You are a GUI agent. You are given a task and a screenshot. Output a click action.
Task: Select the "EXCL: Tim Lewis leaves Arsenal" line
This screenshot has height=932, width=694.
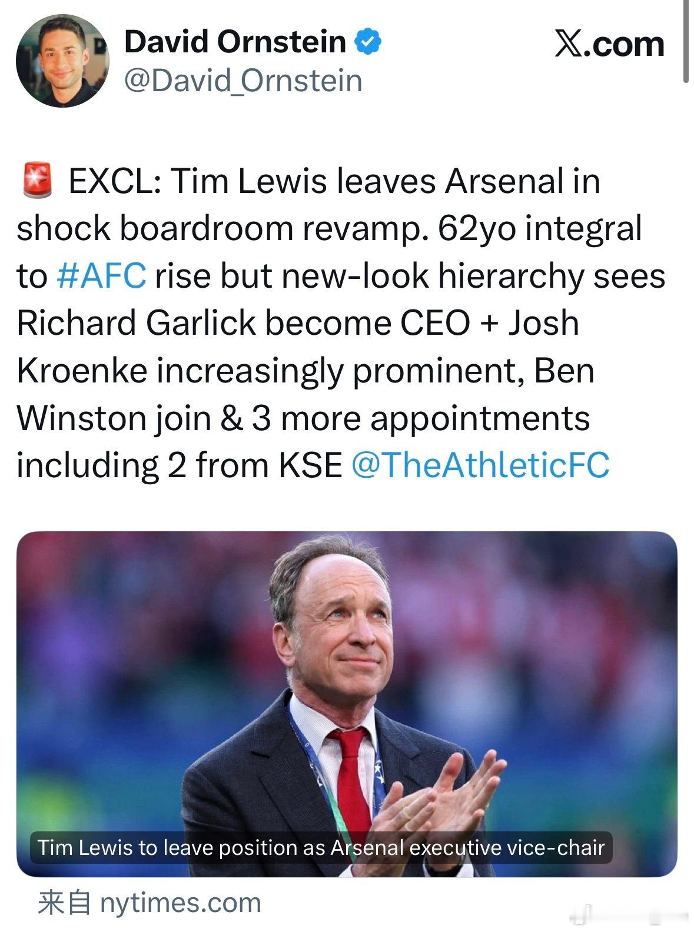[x=334, y=181]
